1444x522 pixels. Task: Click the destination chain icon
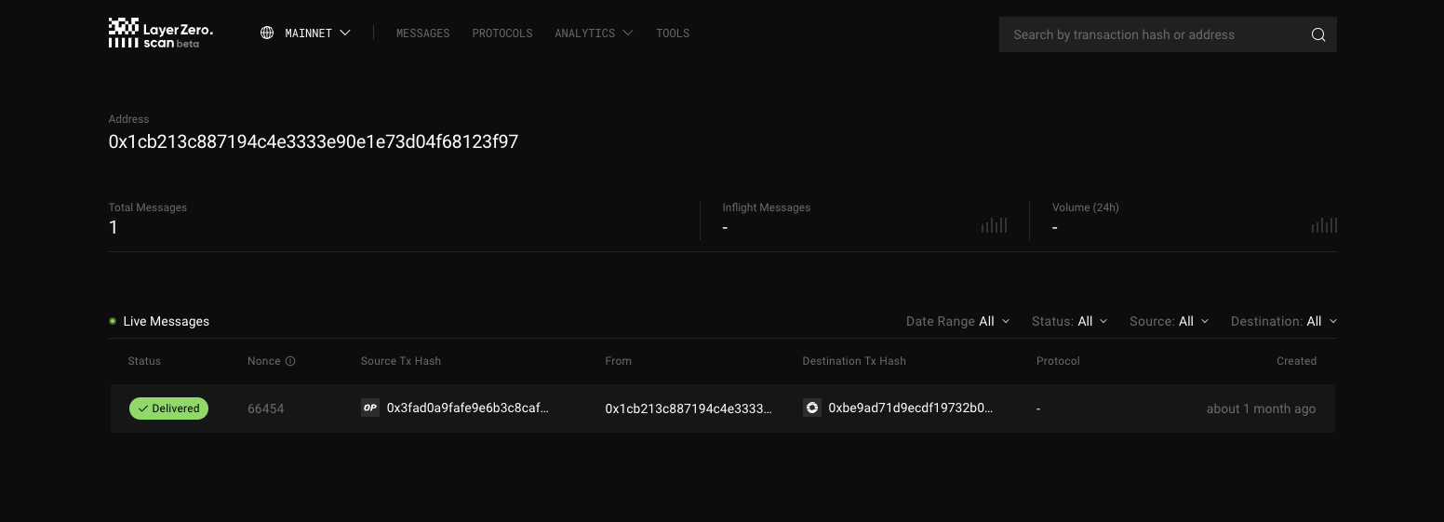click(x=812, y=408)
